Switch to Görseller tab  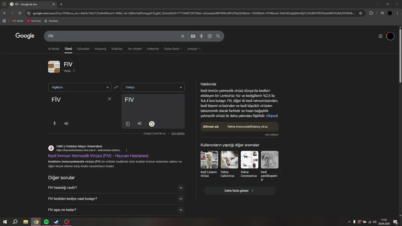[x=83, y=49]
